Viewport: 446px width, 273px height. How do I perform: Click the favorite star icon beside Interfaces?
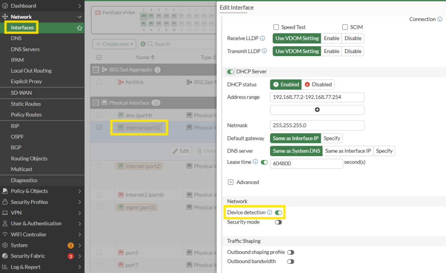(x=79, y=28)
